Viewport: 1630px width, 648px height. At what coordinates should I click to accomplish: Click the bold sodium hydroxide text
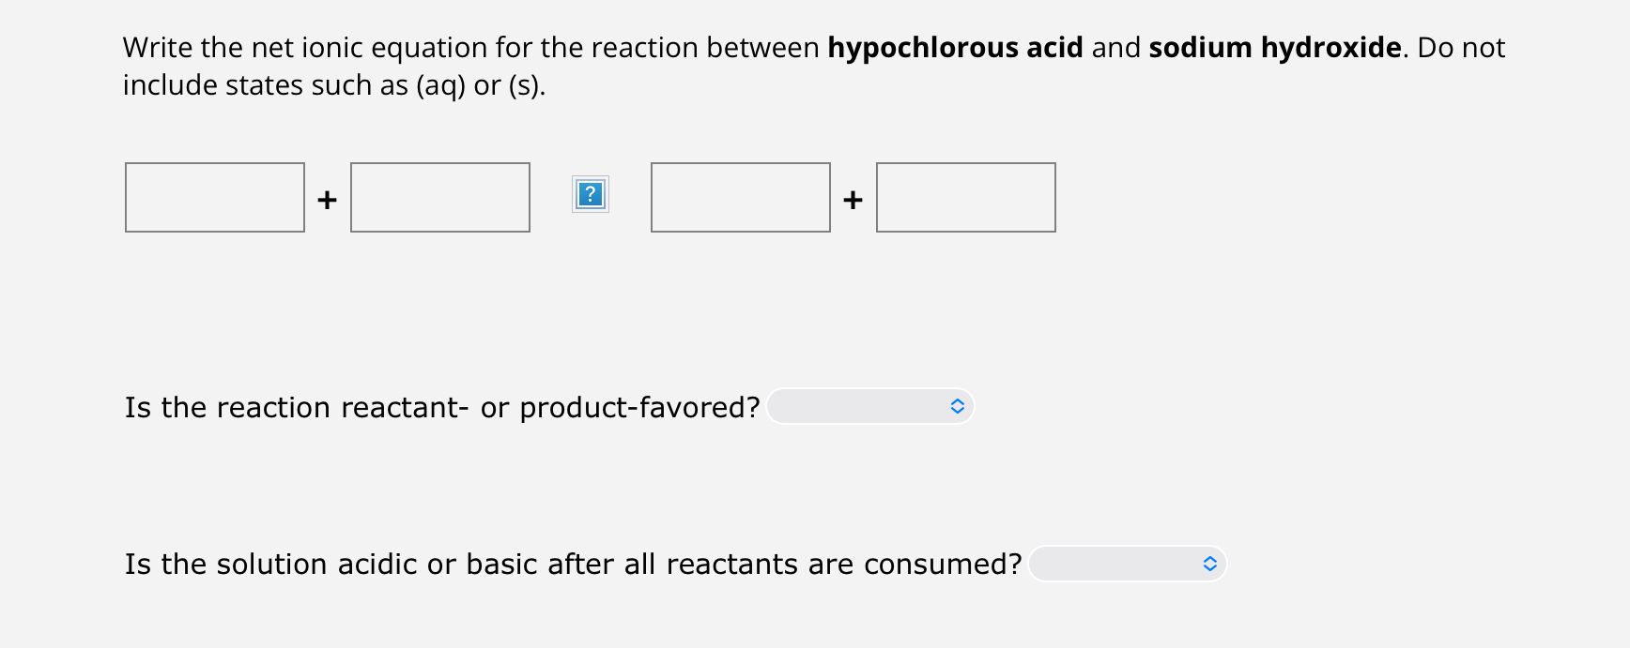coord(1273,47)
